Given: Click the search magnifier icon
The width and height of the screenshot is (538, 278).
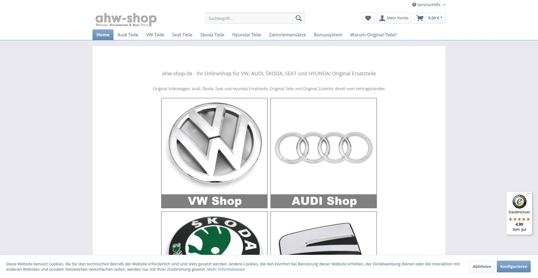Looking at the screenshot, I should coord(299,18).
